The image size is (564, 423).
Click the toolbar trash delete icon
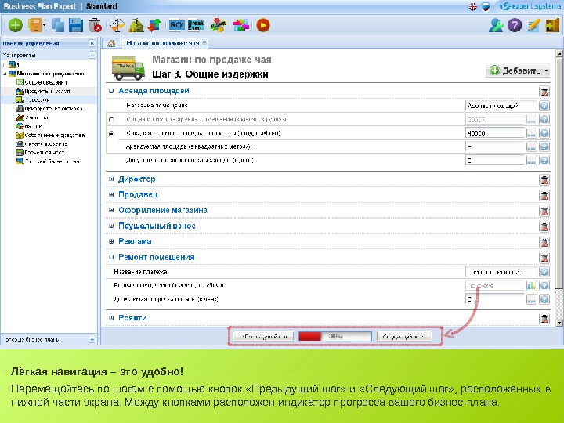coord(95,25)
